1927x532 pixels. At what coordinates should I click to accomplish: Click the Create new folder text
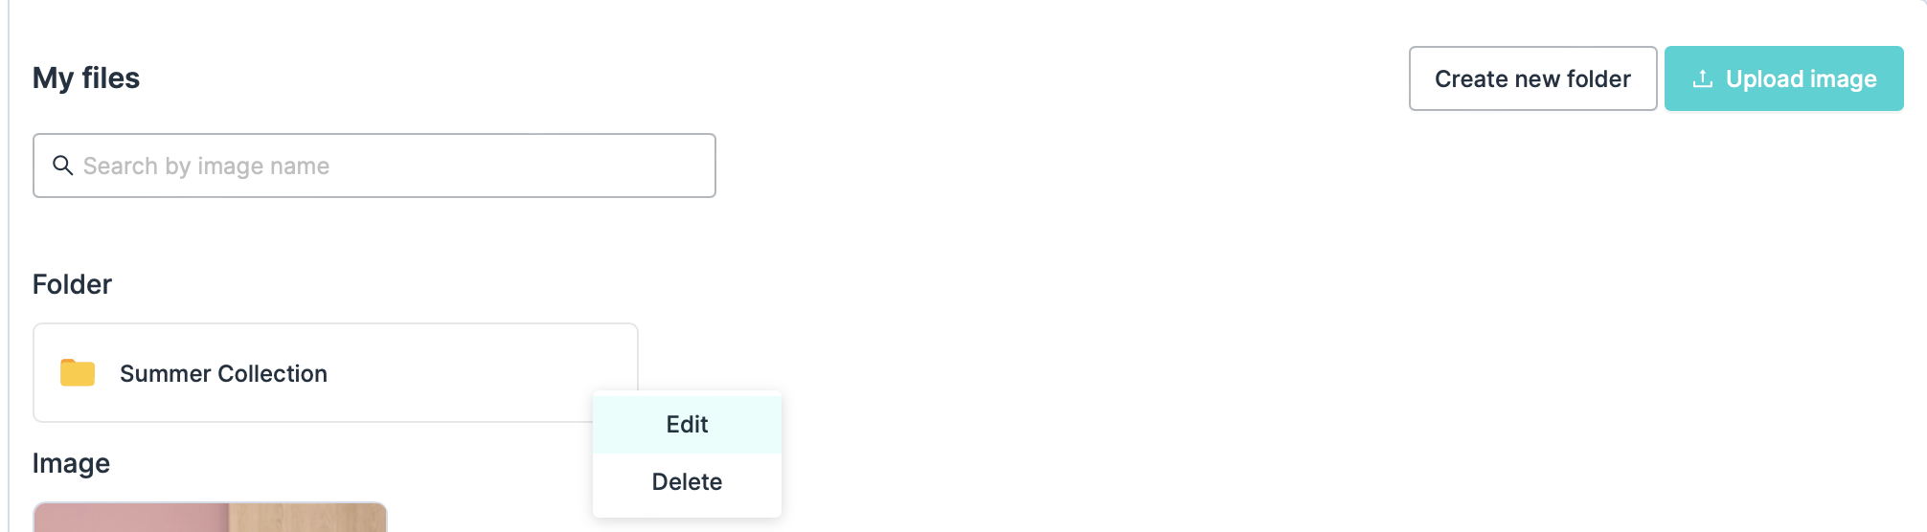[x=1532, y=78]
